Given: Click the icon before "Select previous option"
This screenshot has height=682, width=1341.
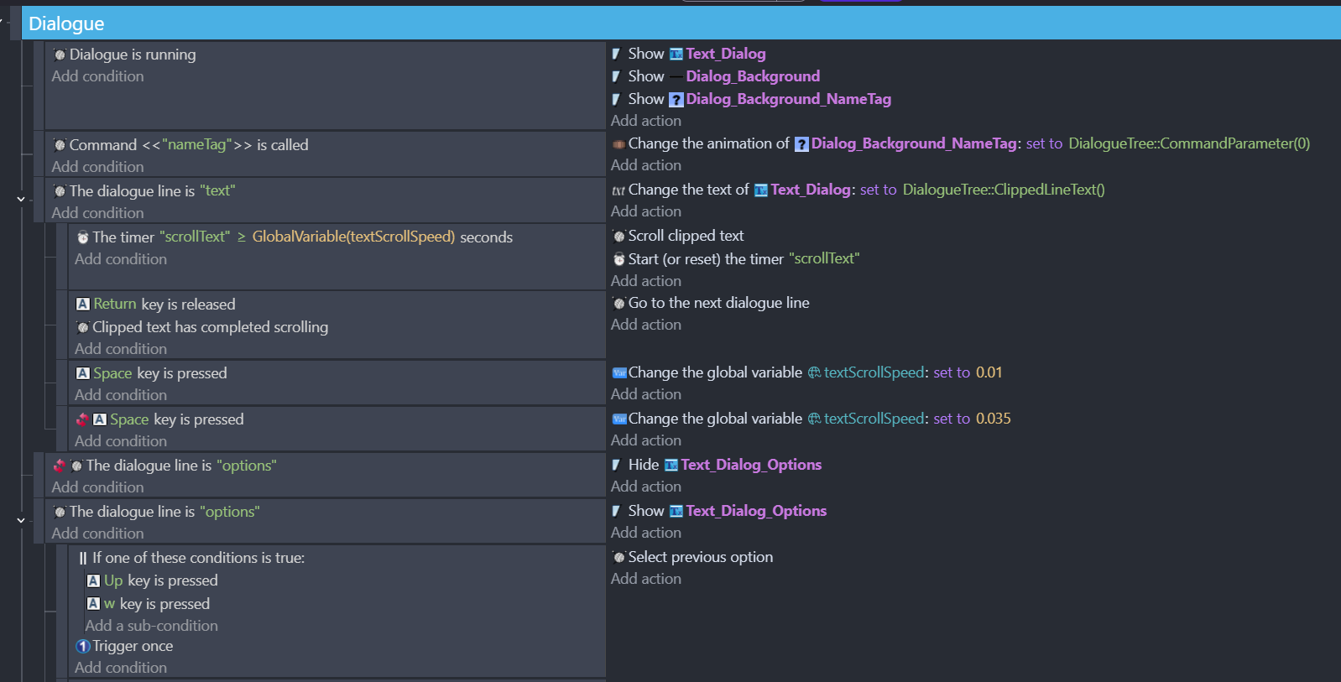Looking at the screenshot, I should 618,557.
